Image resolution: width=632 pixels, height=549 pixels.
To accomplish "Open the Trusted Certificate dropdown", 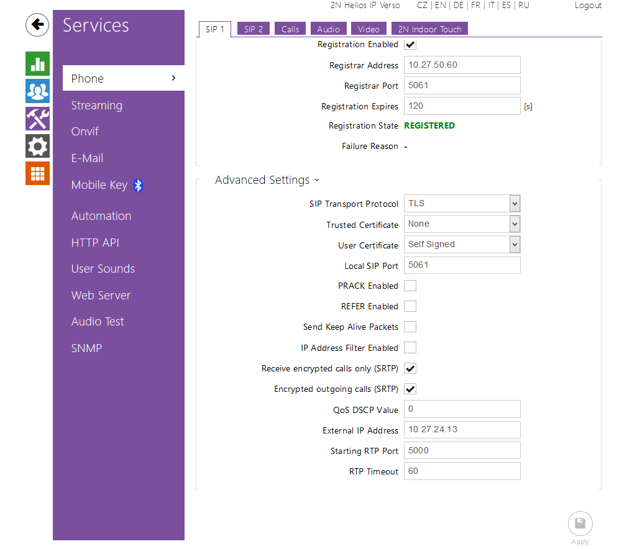I will (x=462, y=224).
